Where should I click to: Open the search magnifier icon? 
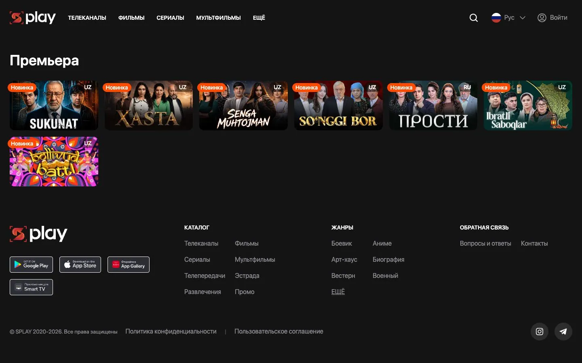click(474, 18)
